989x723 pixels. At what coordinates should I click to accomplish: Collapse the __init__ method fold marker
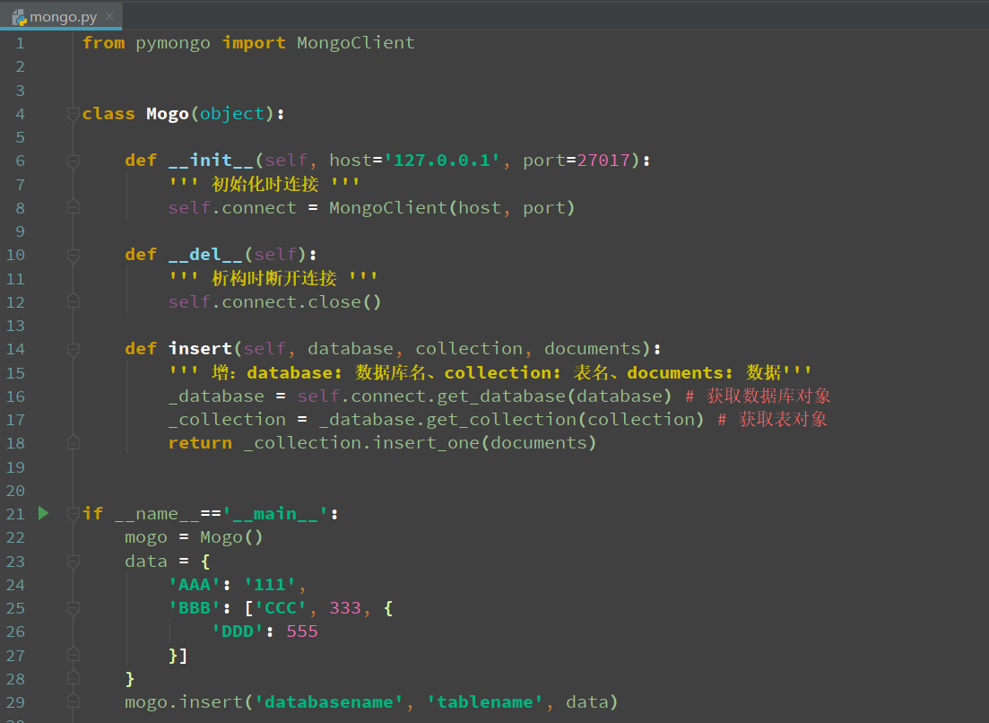(74, 161)
